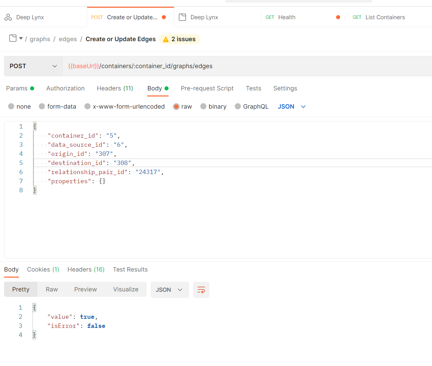Open the Pre-request Script tab
The height and width of the screenshot is (366, 432).
pos(207,88)
